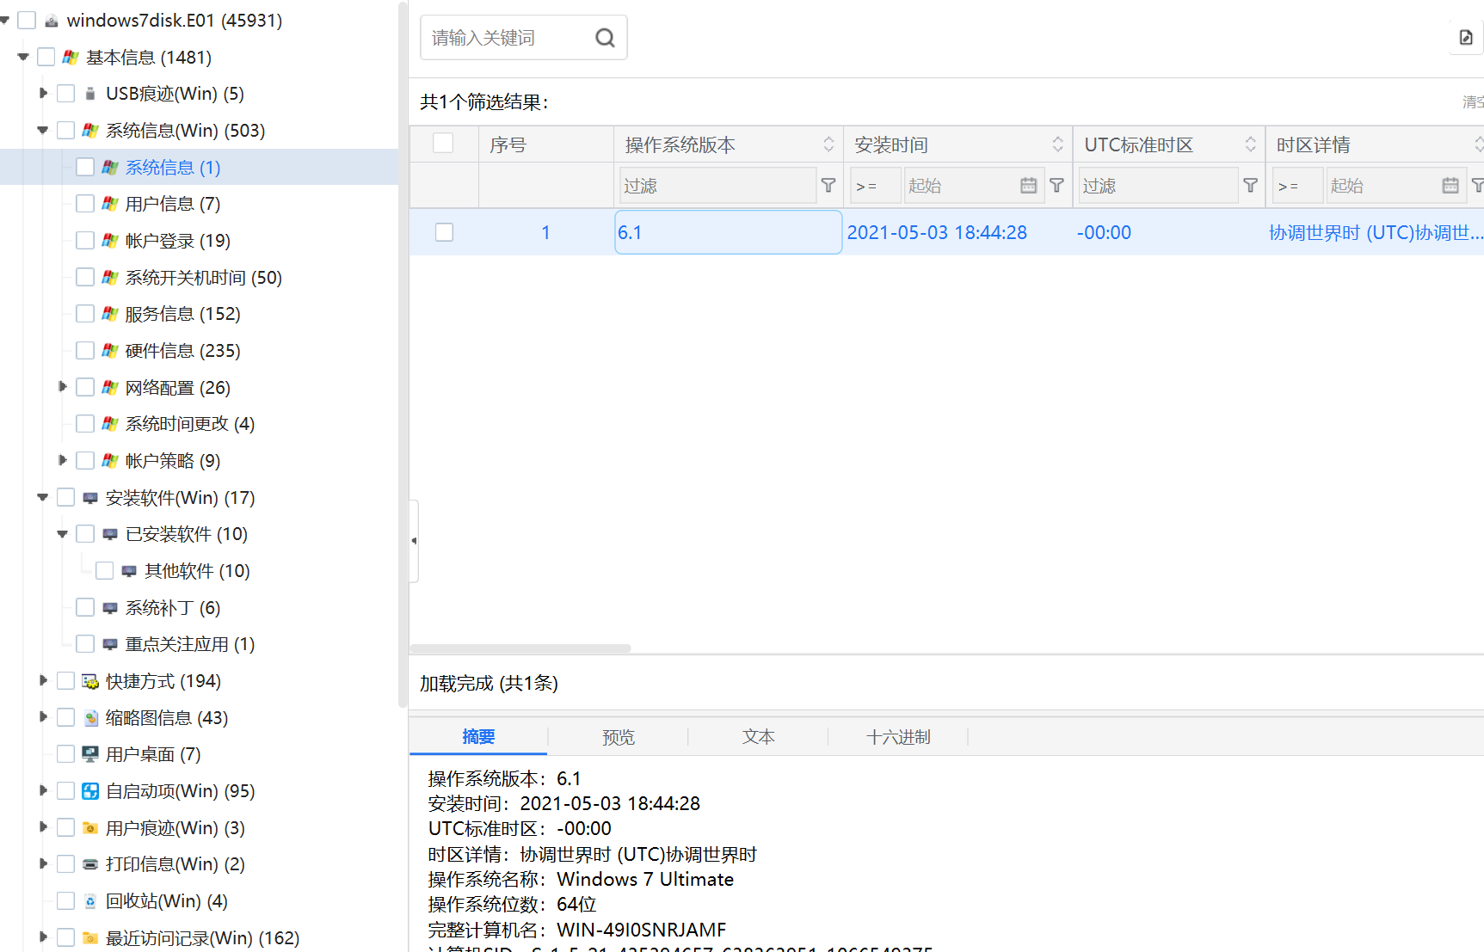
Task: Toggle the select-all checkbox in table header
Action: click(443, 144)
